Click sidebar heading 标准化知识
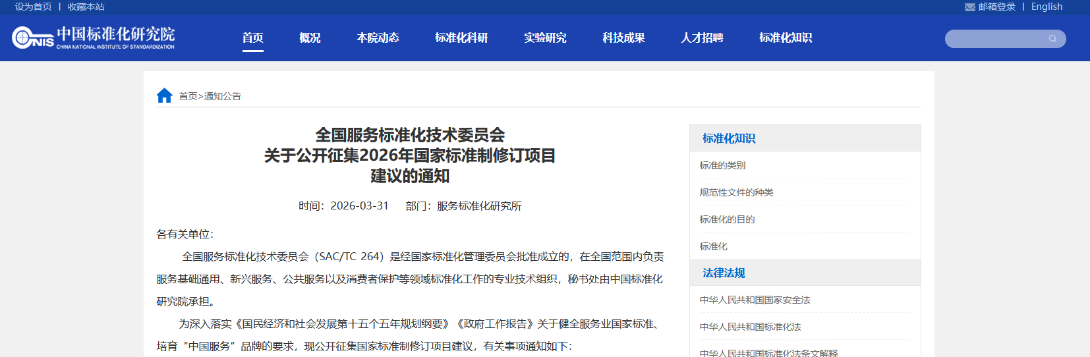This screenshot has width=1090, height=357. [x=729, y=138]
